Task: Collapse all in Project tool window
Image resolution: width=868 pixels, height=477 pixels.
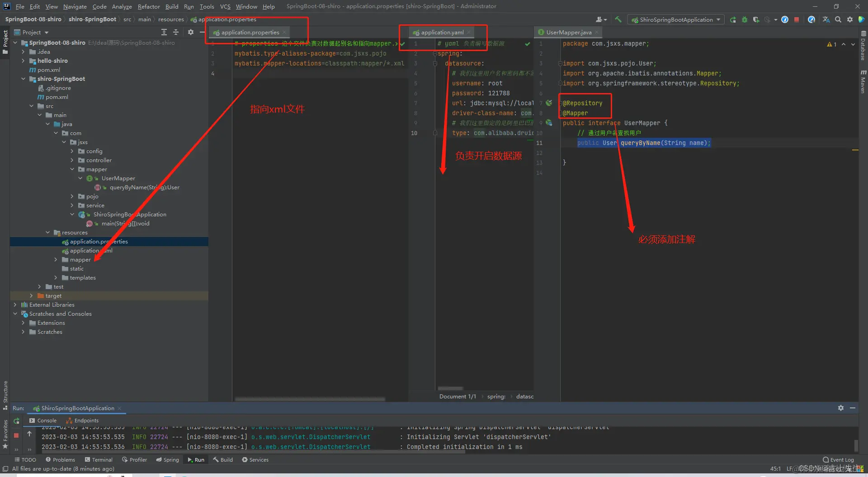Action: [x=176, y=32]
